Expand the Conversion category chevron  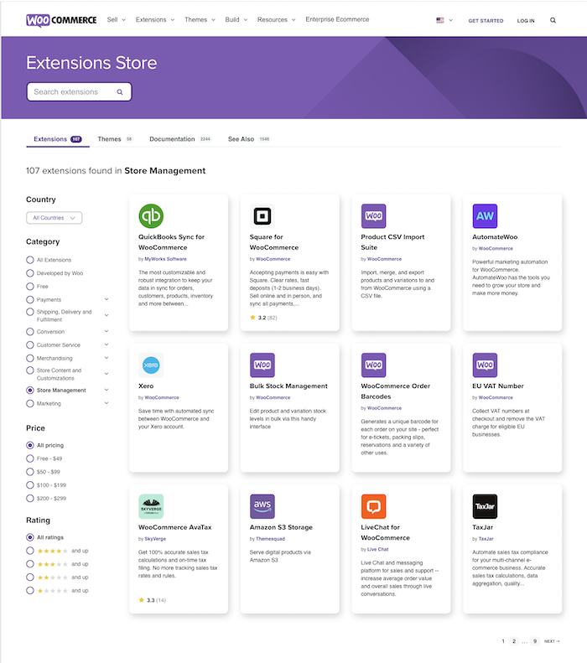click(x=106, y=332)
